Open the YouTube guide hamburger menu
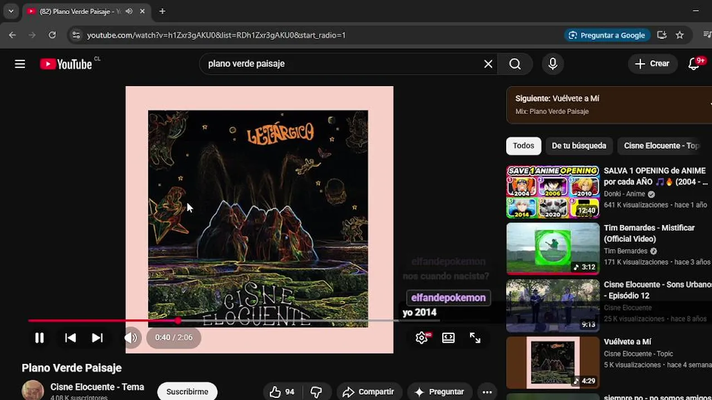This screenshot has width=712, height=400. (20, 64)
